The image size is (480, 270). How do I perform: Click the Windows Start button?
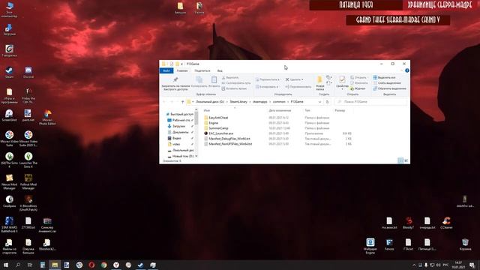tap(6, 265)
